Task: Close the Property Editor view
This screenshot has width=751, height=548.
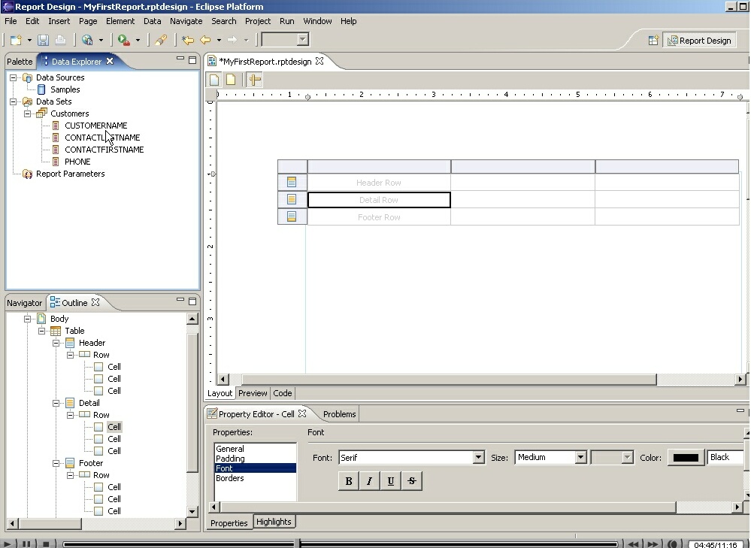Action: [x=302, y=413]
